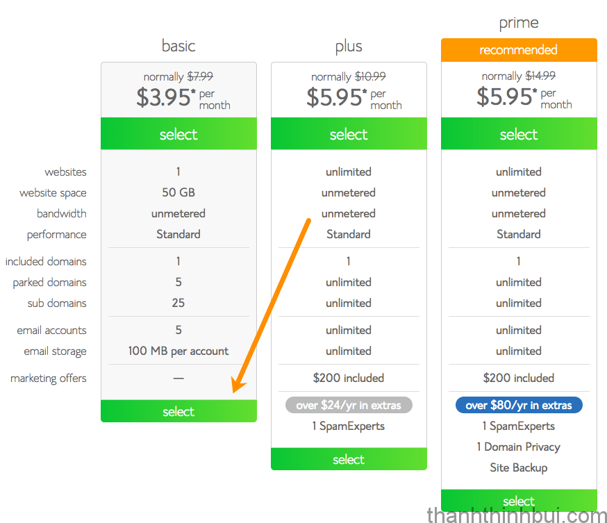Click bottom select button under basic plan
The width and height of the screenshot is (607, 523).
tap(178, 411)
